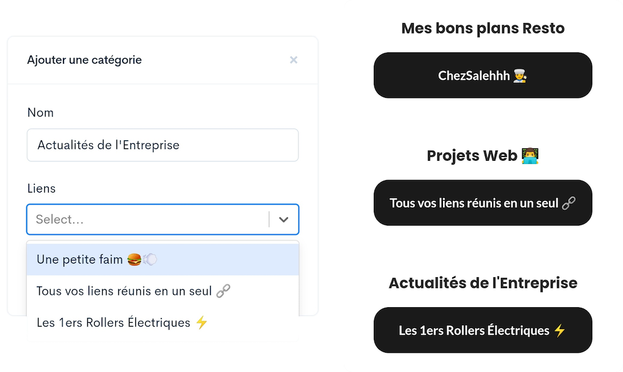Viewport: 623px width, 372px height.
Task: Close the Ajouter une catégorie dialog
Action: coord(293,60)
